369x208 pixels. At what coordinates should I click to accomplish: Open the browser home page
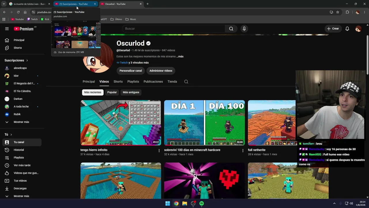(25, 12)
